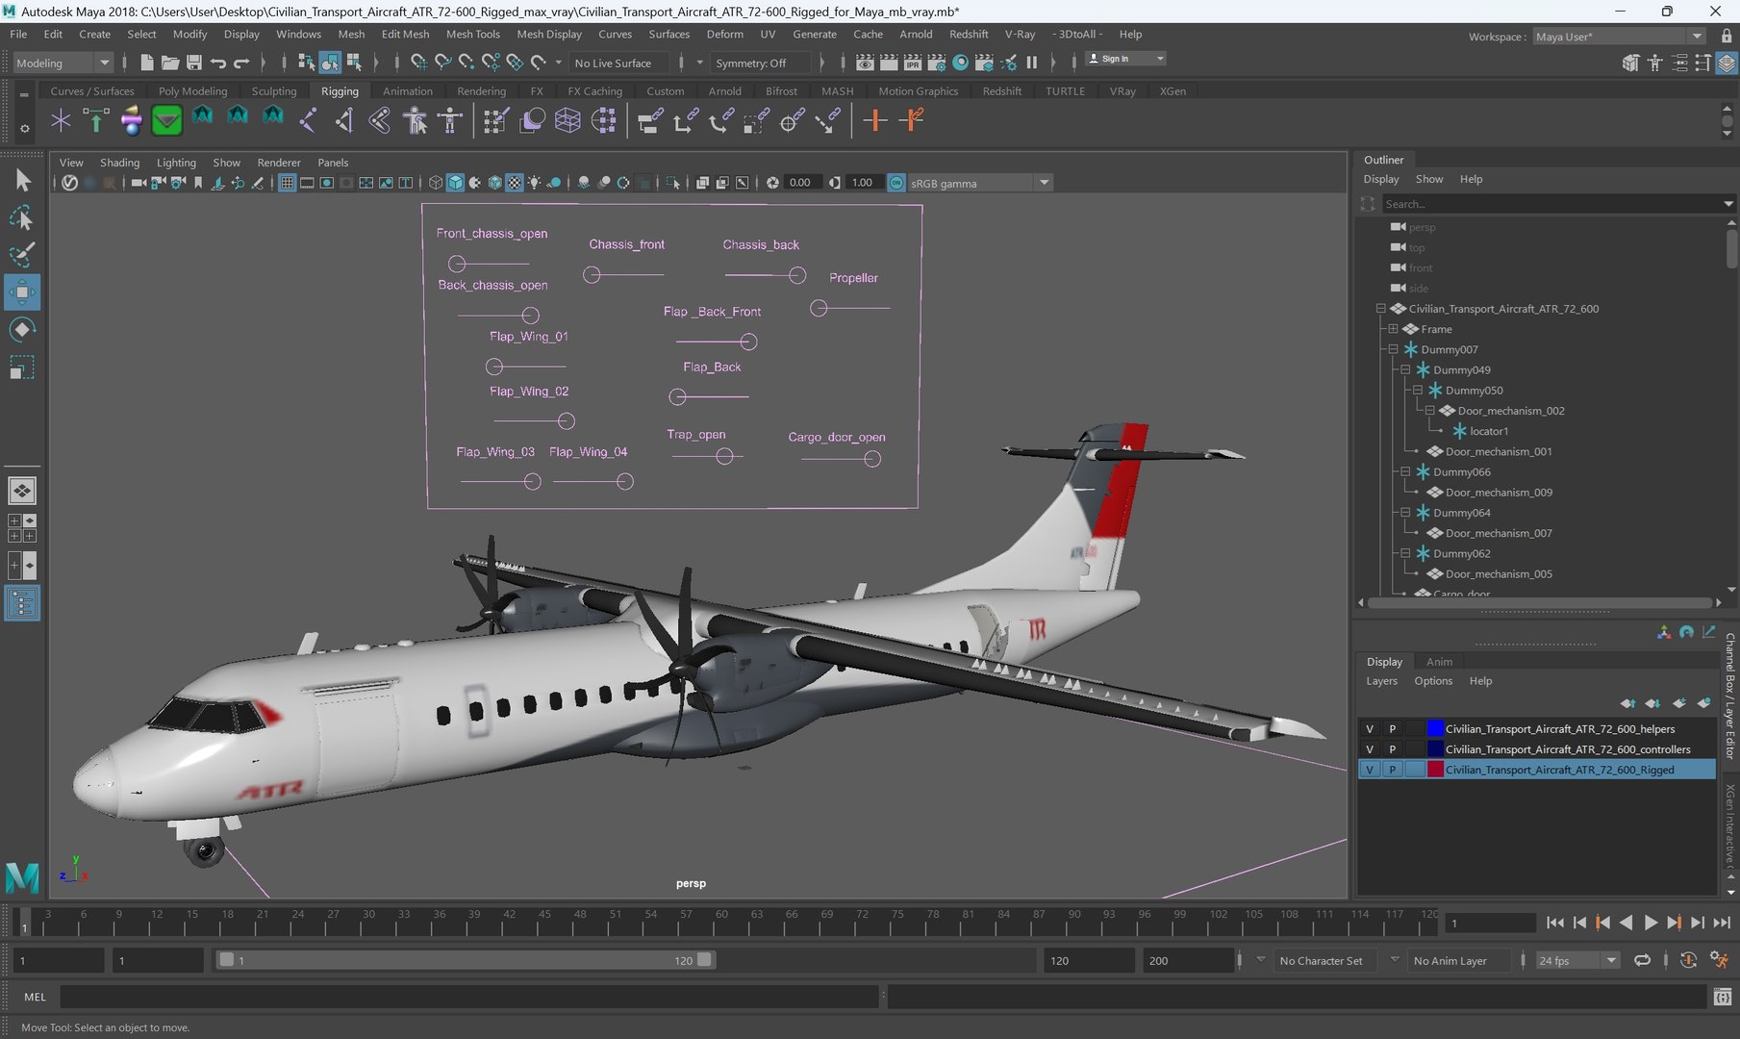Toggle auto keyframe button
Screen dimensions: 1740x1039
click(1688, 960)
